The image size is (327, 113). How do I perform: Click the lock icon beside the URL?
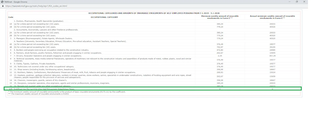(3, 6)
